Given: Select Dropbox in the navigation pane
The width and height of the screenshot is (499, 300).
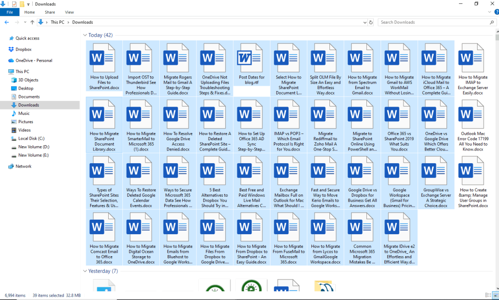Looking at the screenshot, I should 23,49.
